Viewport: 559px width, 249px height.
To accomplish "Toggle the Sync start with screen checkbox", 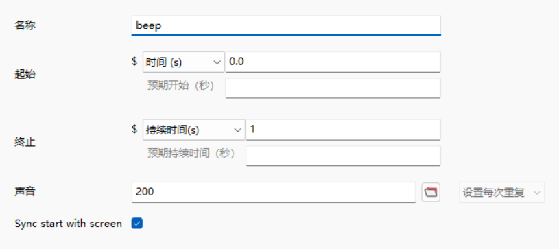I will tap(137, 224).
